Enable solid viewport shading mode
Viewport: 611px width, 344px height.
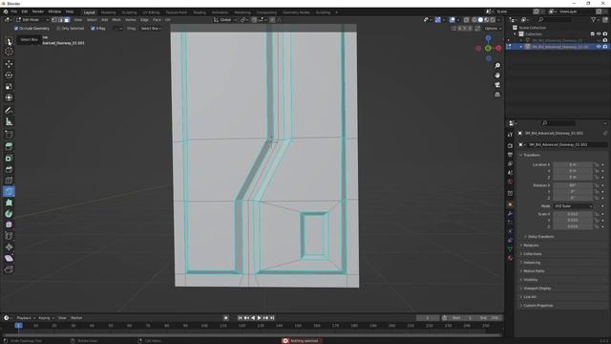point(480,20)
